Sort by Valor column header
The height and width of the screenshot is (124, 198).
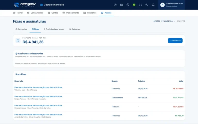[x=181, y=81]
